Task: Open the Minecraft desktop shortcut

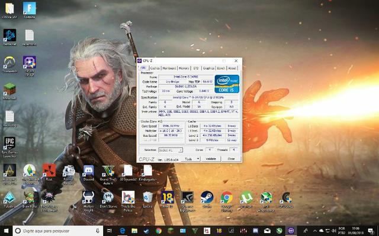Action: [9, 91]
